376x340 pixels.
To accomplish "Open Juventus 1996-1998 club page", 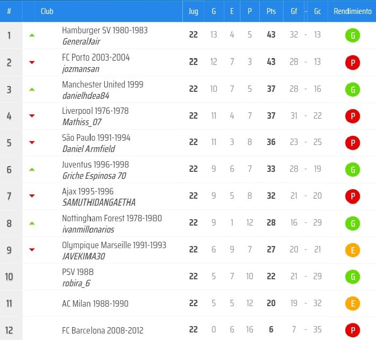I will 95,164.
